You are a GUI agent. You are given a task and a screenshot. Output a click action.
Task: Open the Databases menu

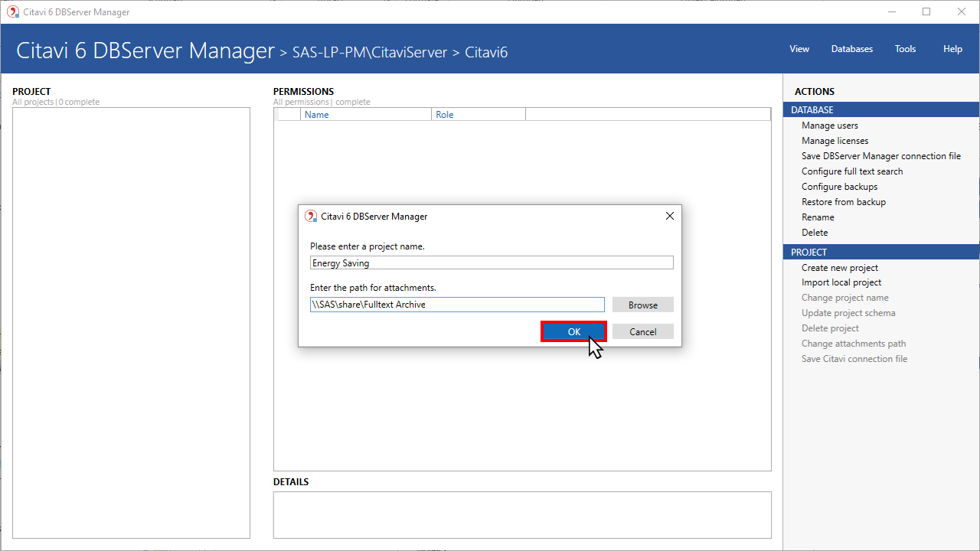(851, 49)
